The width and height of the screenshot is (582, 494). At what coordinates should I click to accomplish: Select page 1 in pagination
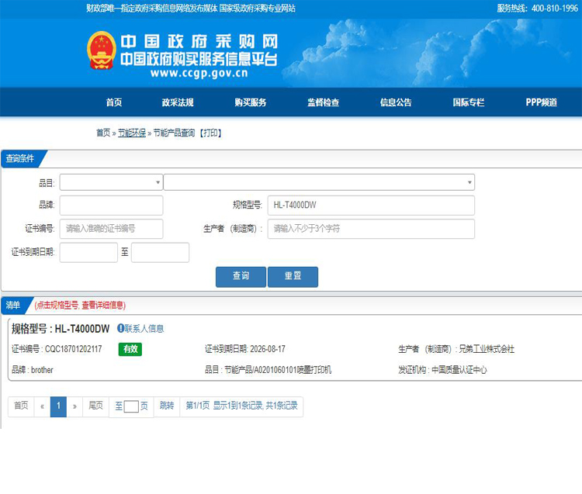click(58, 406)
